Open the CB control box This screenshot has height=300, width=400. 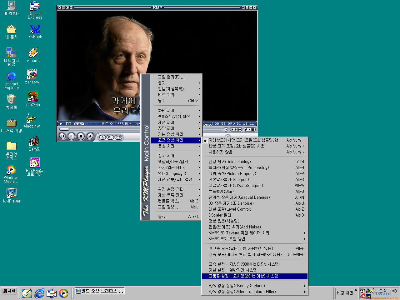[118, 137]
